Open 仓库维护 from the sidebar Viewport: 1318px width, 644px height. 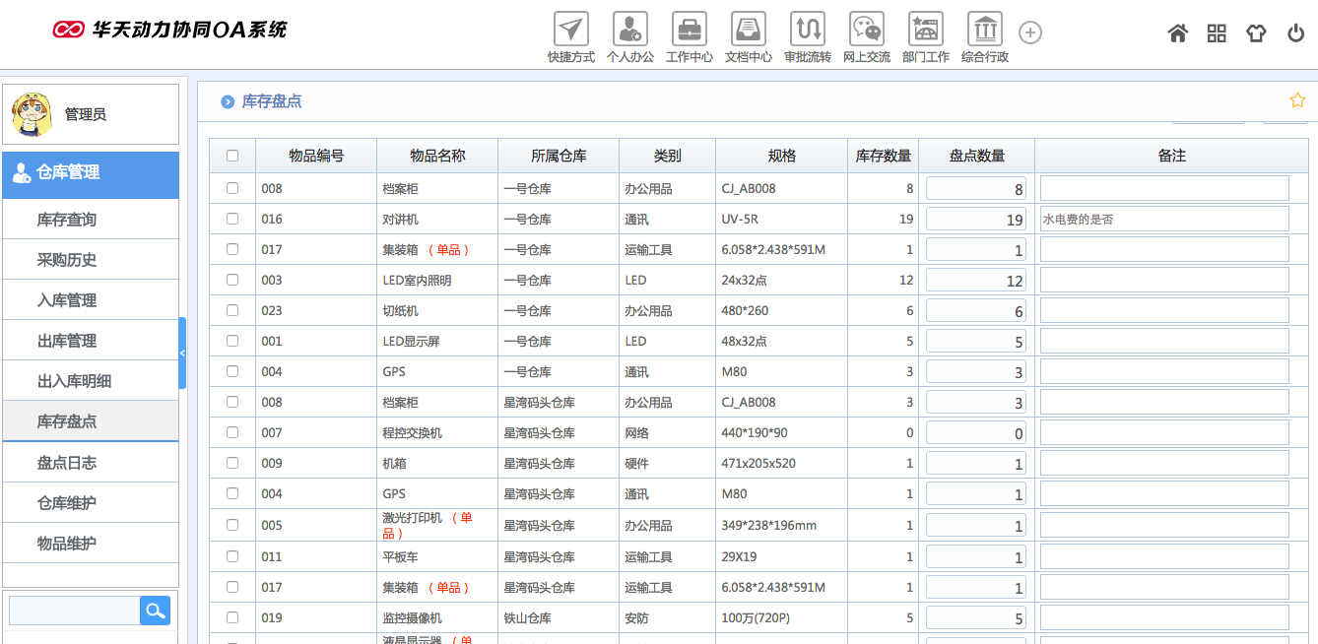point(90,502)
